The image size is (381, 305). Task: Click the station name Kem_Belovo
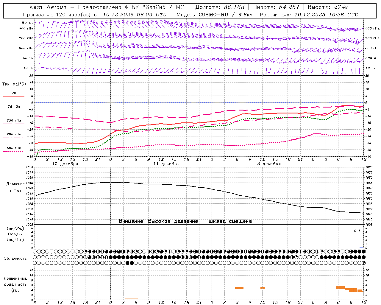[48, 7]
